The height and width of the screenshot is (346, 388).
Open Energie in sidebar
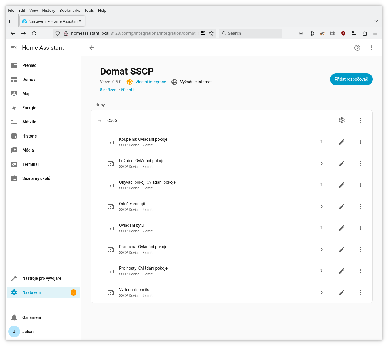[44, 108]
